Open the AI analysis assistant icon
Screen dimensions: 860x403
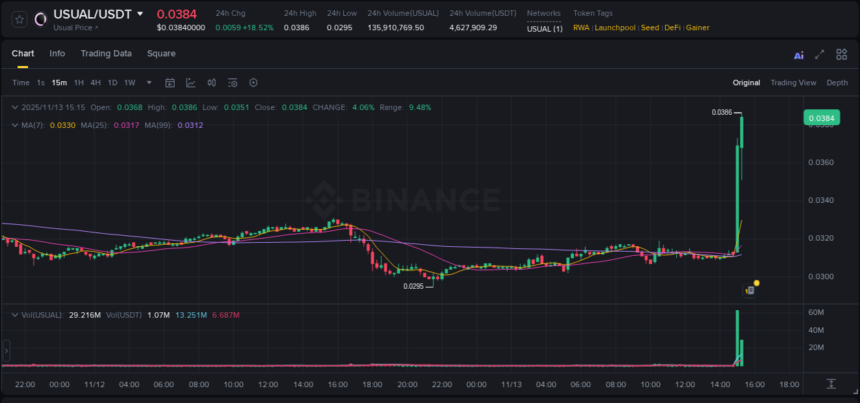798,54
